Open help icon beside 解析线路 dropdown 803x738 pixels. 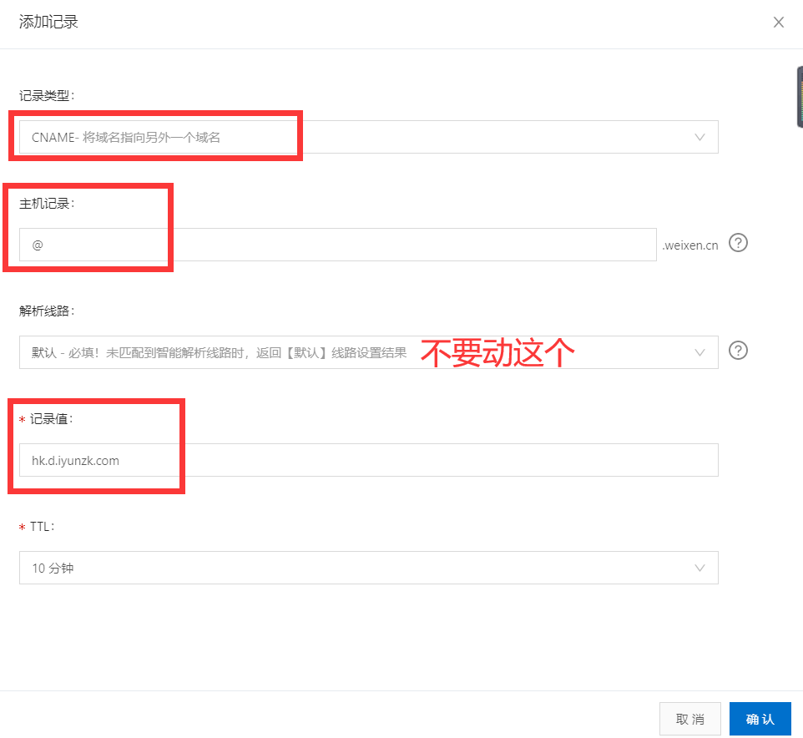pyautogui.click(x=738, y=351)
